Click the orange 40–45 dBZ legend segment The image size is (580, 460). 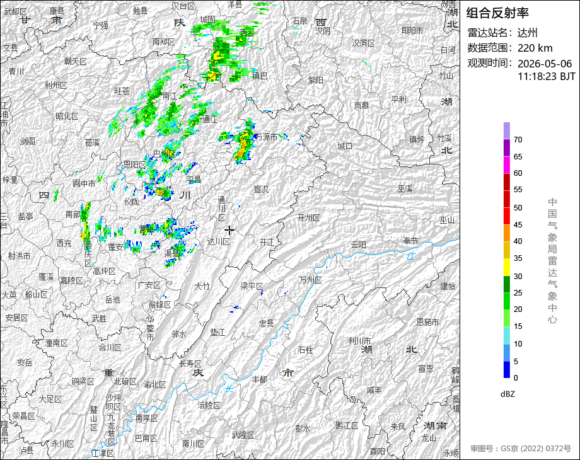tap(507, 233)
